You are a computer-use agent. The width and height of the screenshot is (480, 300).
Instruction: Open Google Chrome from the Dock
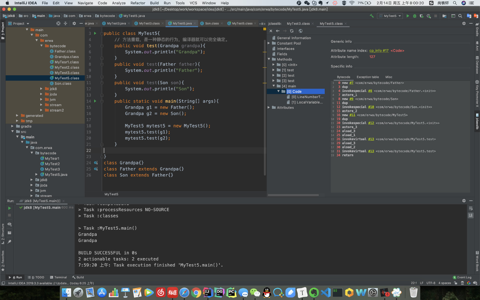(196, 292)
